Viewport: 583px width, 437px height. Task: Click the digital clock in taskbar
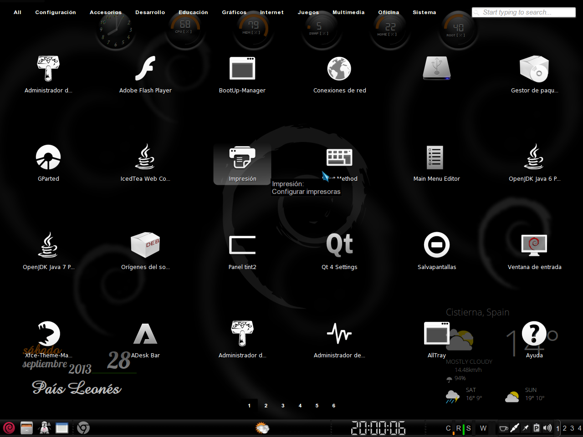(378, 428)
